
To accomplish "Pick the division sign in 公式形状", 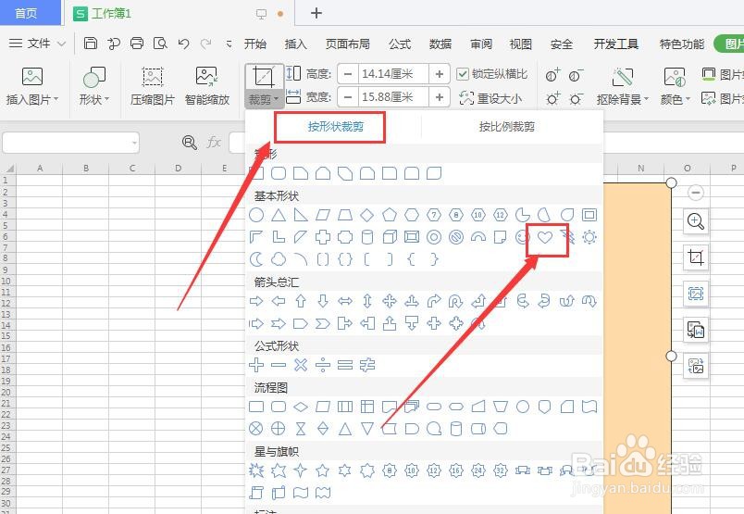I will (323, 365).
